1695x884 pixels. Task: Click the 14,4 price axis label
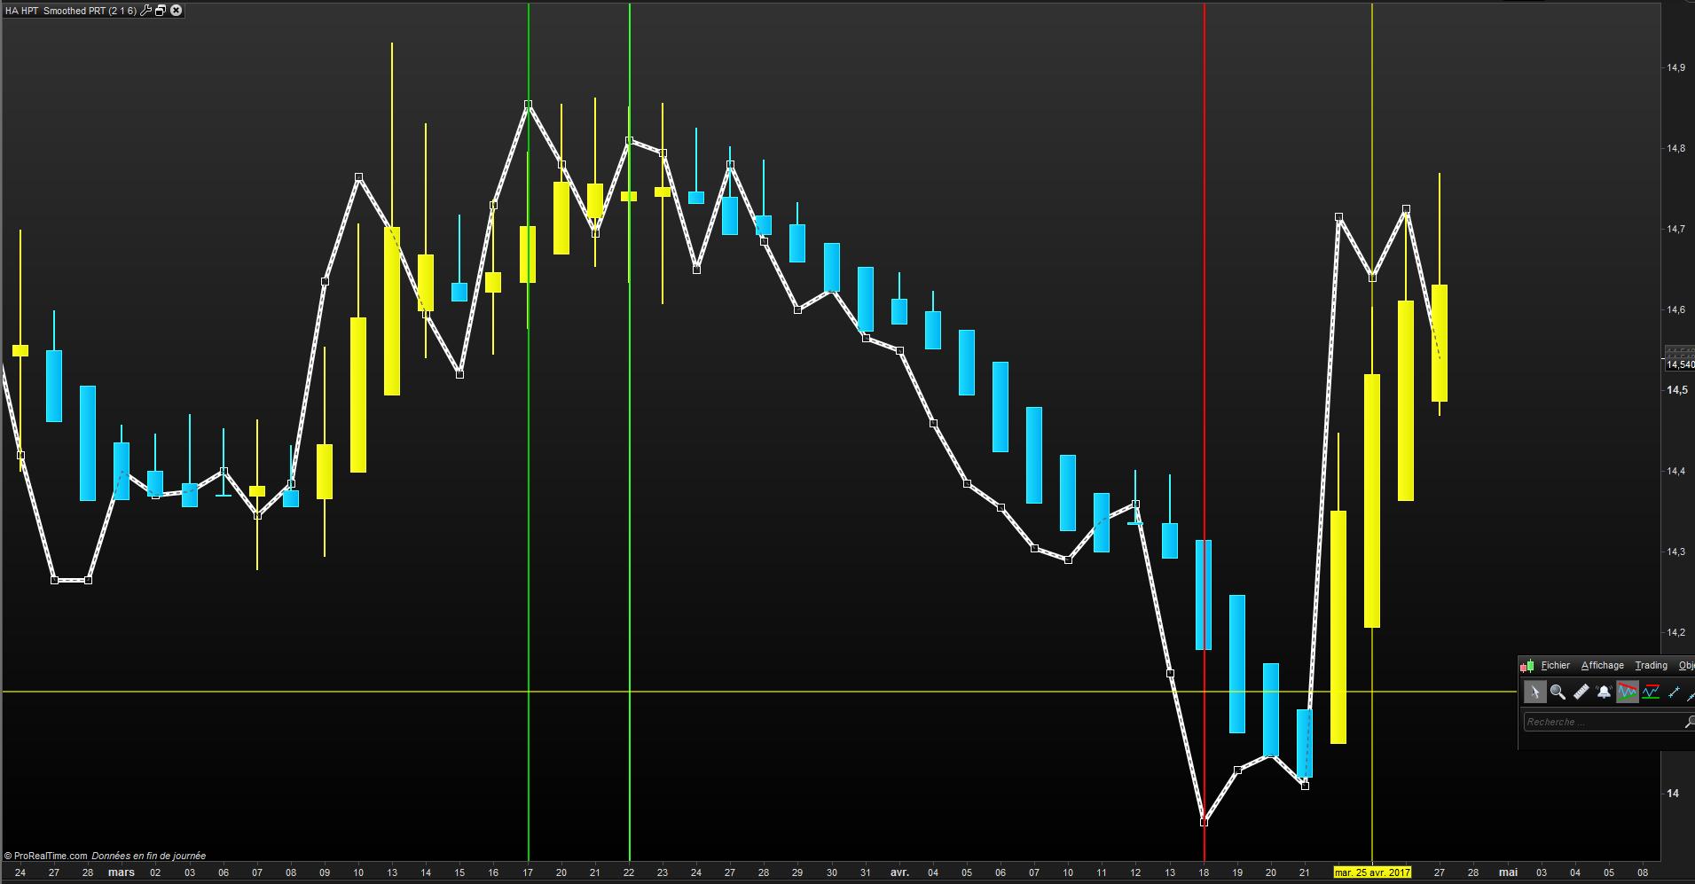click(x=1675, y=471)
